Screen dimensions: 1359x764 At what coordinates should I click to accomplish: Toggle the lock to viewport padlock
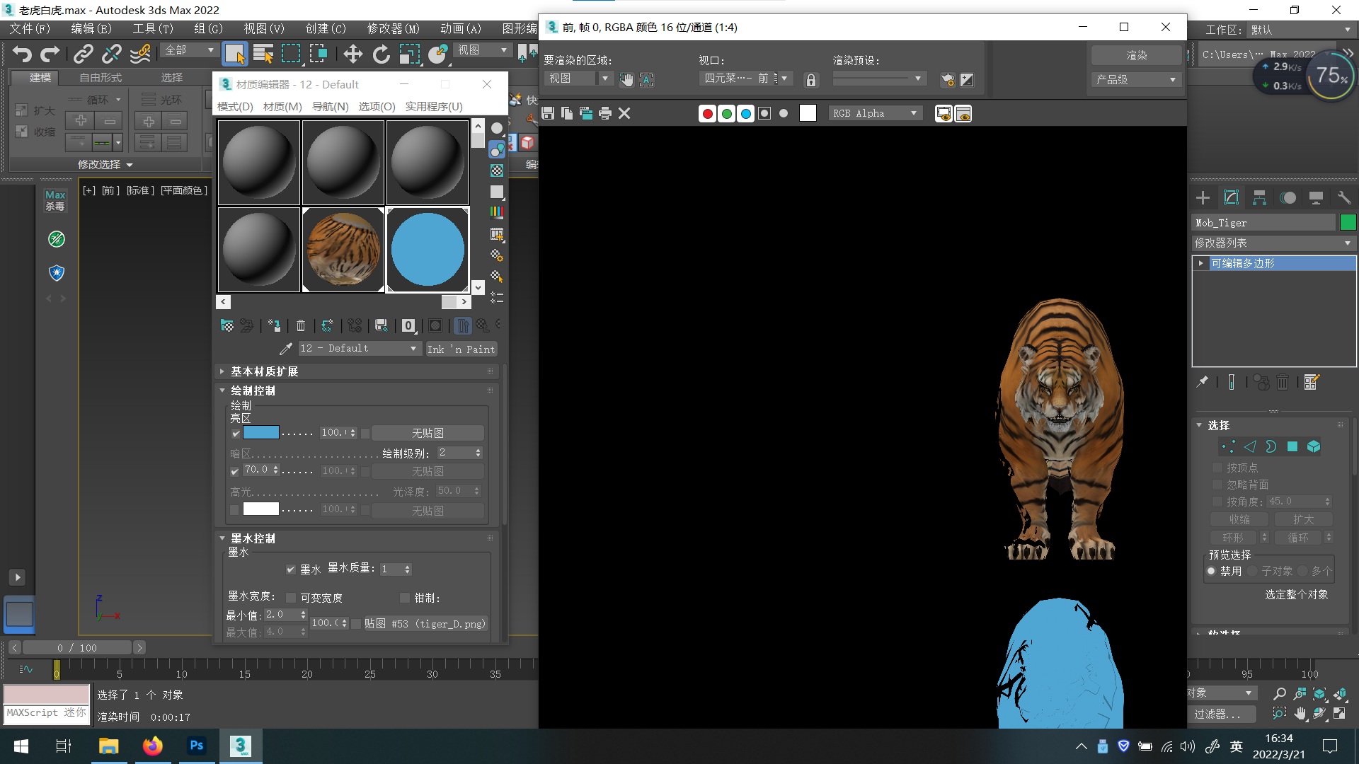click(x=811, y=80)
